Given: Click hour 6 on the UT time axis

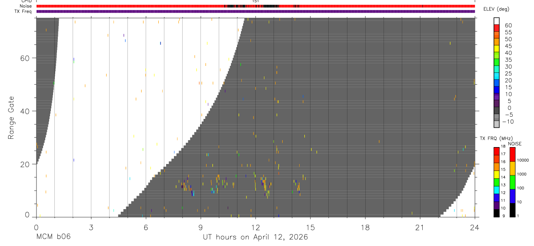Looking at the screenshot, I should coord(146,227).
